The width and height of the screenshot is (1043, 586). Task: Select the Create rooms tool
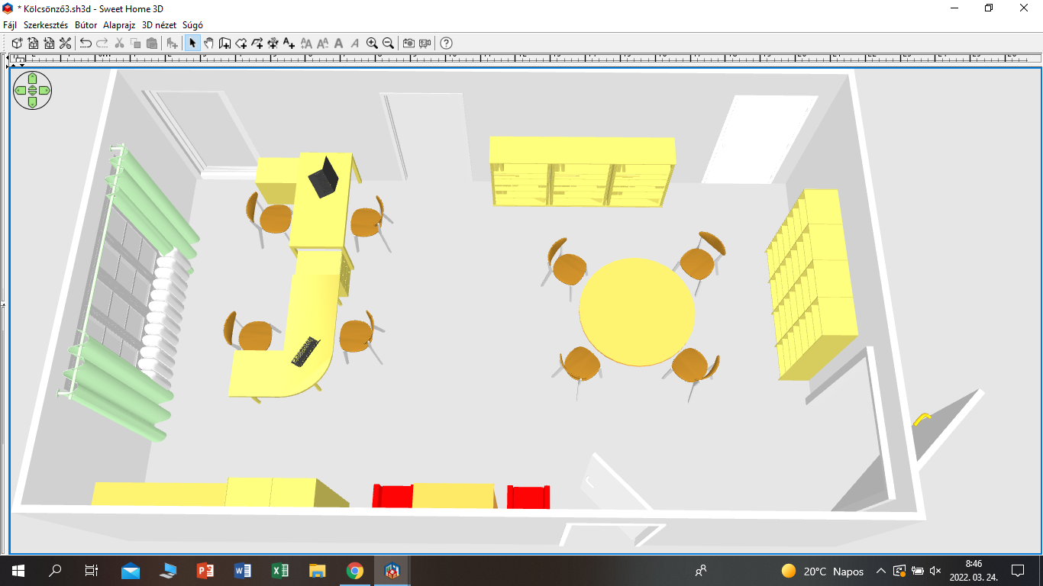click(x=241, y=43)
